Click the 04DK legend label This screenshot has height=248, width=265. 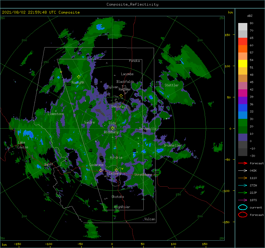[x=253, y=170]
